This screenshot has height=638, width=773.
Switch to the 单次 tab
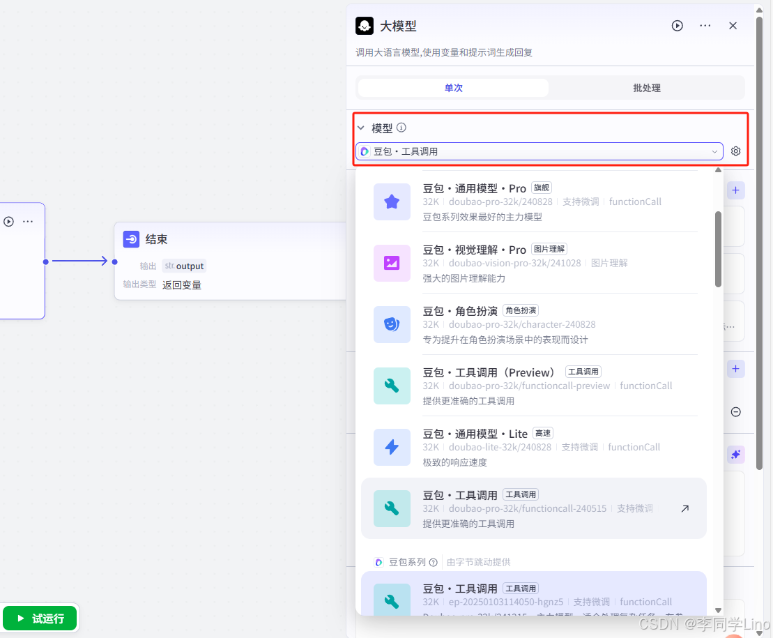453,88
